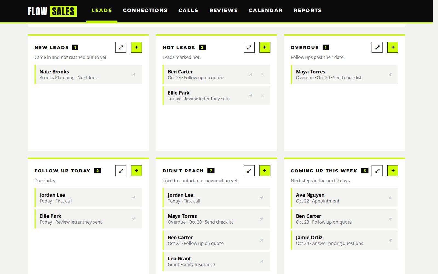
Task: Add item in Coming Up This Week
Action: pos(393,170)
